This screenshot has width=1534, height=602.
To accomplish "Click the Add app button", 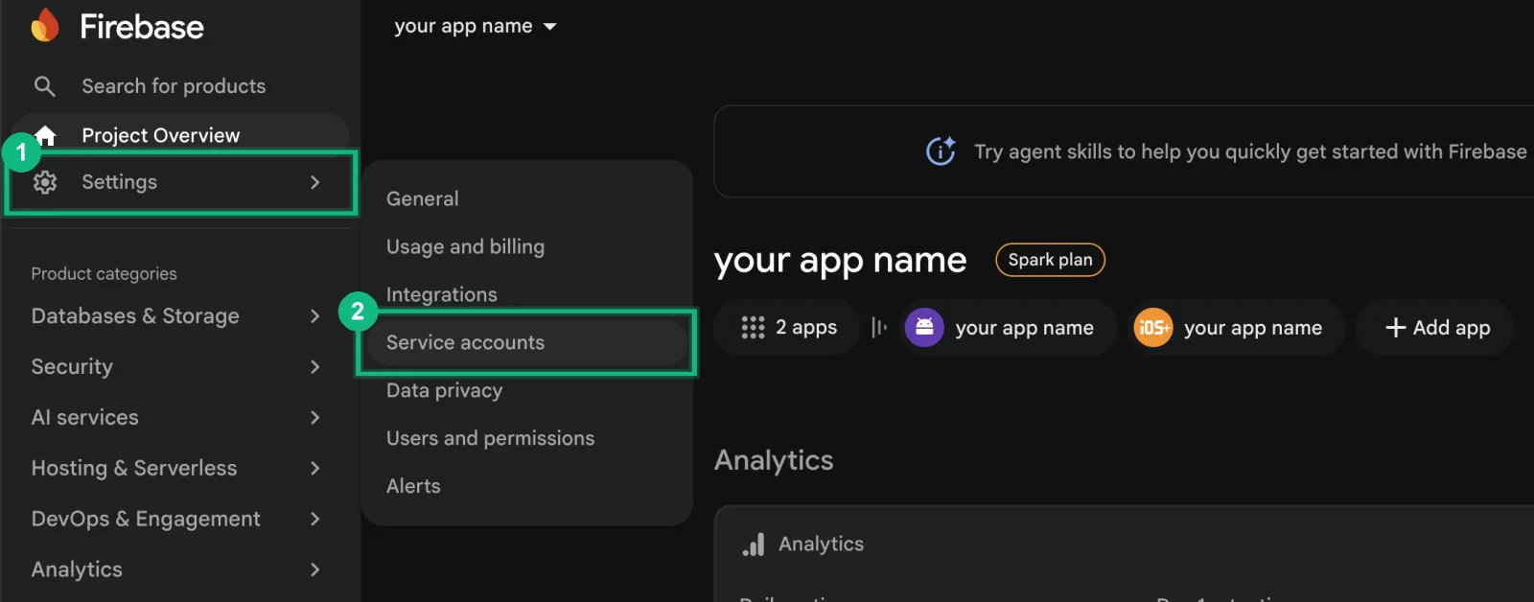I will [x=1436, y=328].
